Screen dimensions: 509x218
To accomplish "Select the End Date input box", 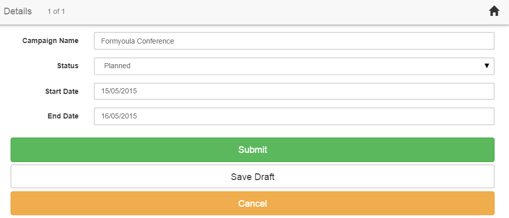I will pos(293,116).
